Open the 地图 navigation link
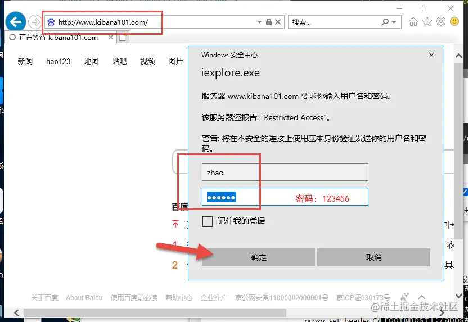Viewport: 468px width, 322px height. [x=91, y=61]
